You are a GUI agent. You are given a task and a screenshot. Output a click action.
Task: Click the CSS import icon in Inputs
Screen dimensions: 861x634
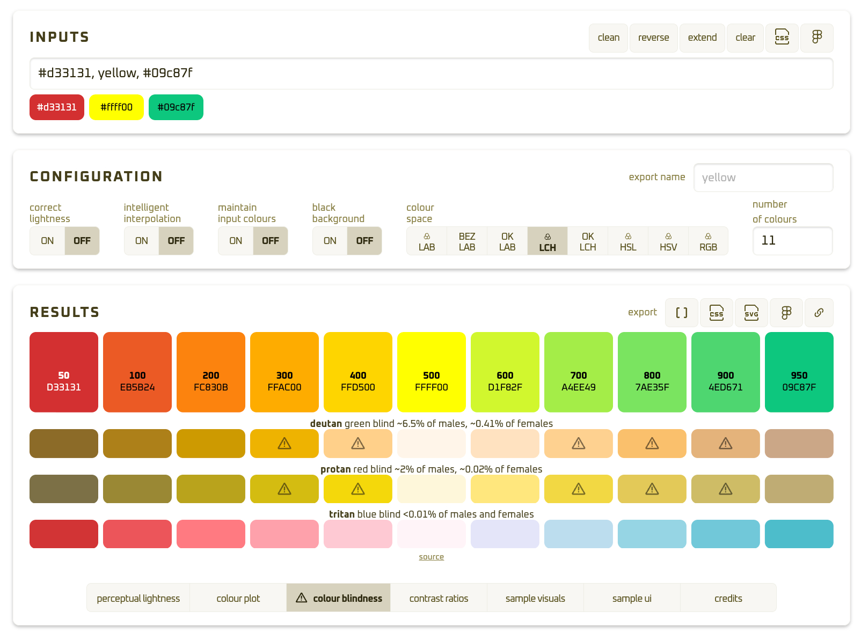point(782,38)
